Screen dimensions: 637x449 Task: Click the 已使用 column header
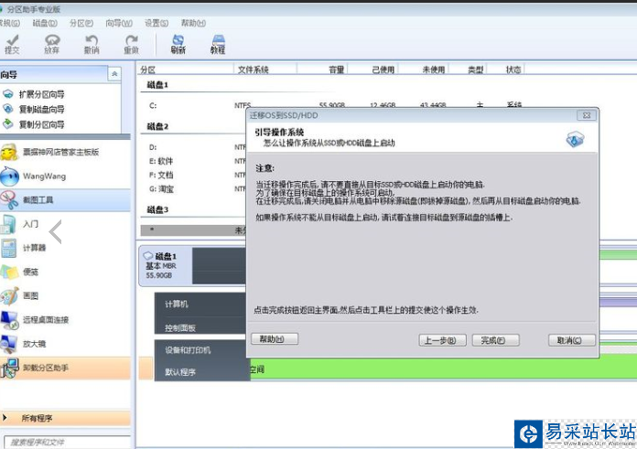[x=373, y=69]
